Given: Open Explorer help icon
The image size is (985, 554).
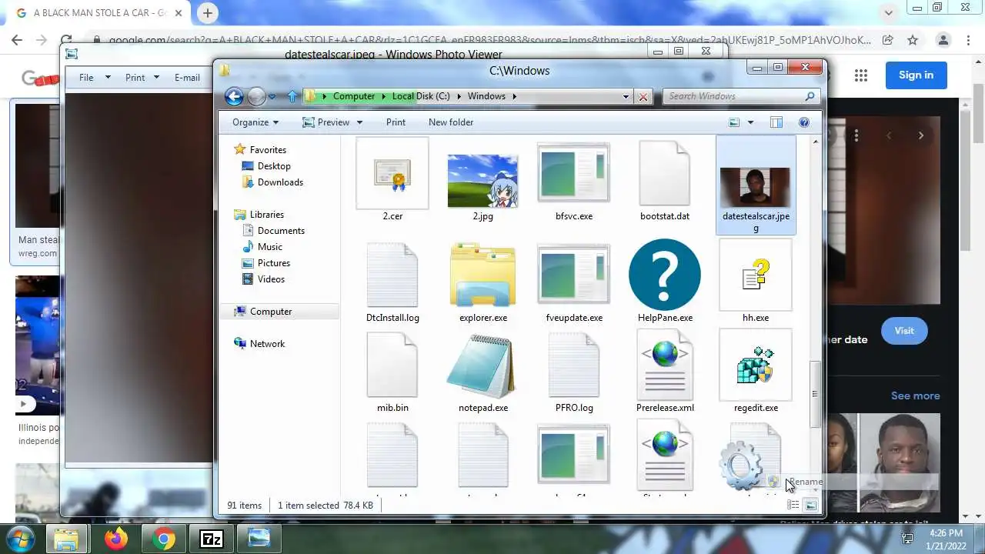Looking at the screenshot, I should click(x=804, y=122).
